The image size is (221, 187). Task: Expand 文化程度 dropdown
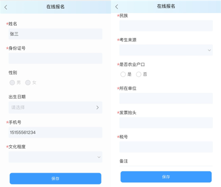(55, 157)
